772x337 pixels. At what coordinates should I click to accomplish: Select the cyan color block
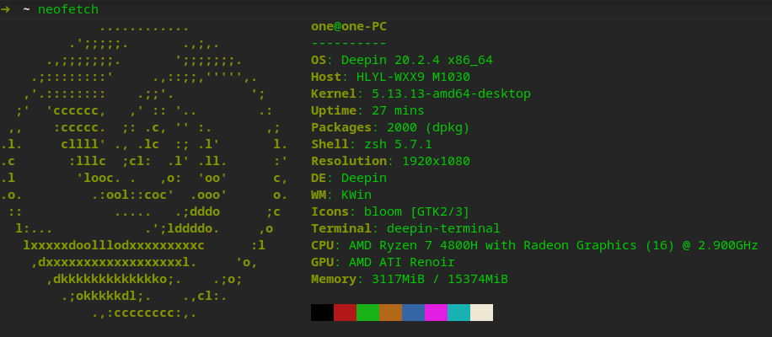point(458,313)
